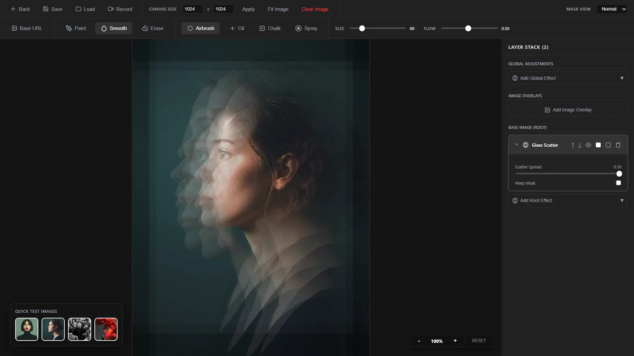Select the Paint tool
The image size is (634, 356).
click(76, 28)
